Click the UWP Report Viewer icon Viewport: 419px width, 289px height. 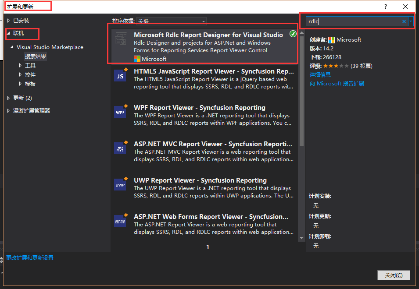pyautogui.click(x=120, y=184)
